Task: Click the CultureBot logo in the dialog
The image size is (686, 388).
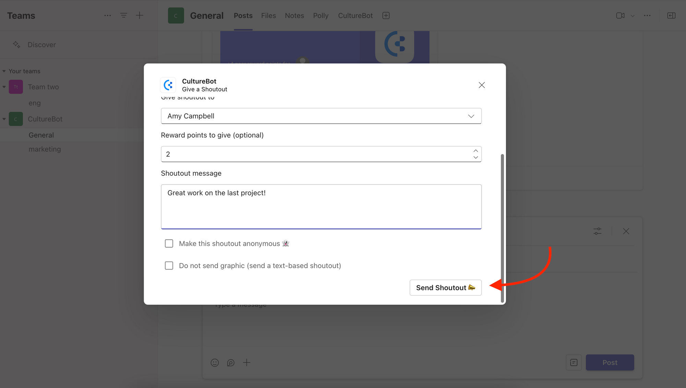Action: click(168, 85)
